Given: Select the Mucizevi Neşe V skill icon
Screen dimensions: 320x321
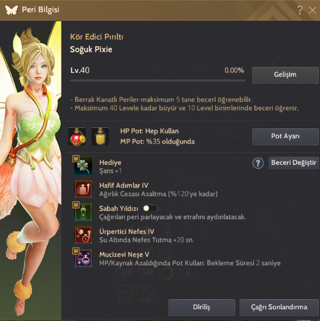Looking at the screenshot, I should tap(83, 258).
